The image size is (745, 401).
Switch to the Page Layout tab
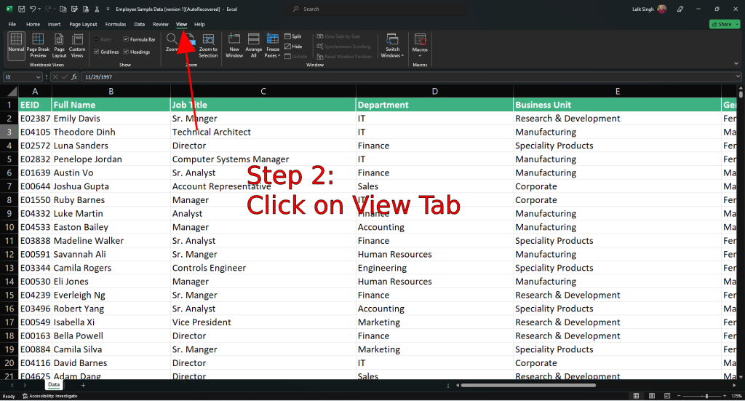click(83, 24)
